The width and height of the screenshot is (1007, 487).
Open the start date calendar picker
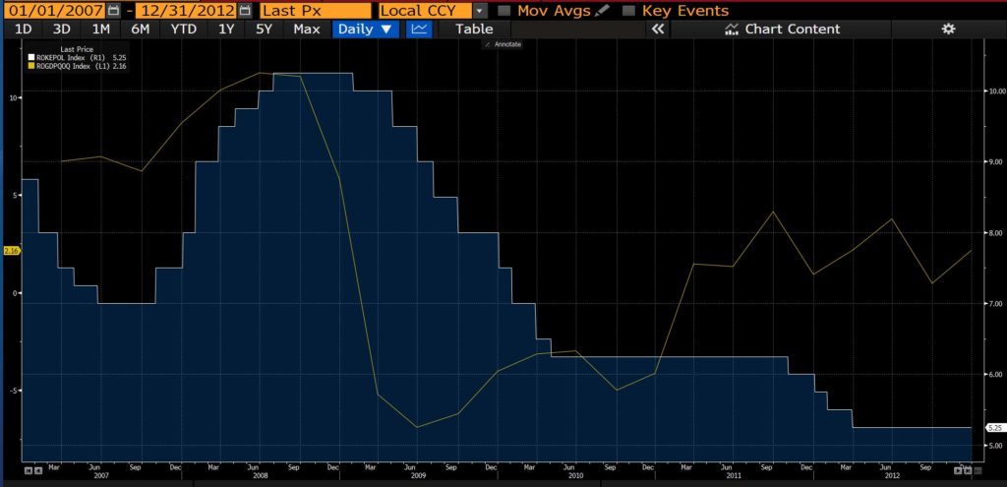114,11
